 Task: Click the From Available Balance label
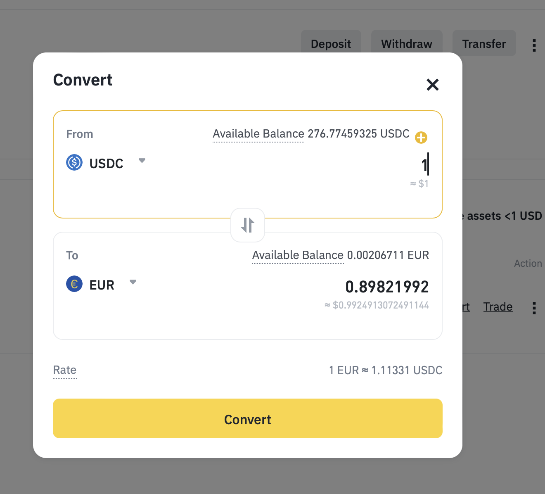point(258,134)
